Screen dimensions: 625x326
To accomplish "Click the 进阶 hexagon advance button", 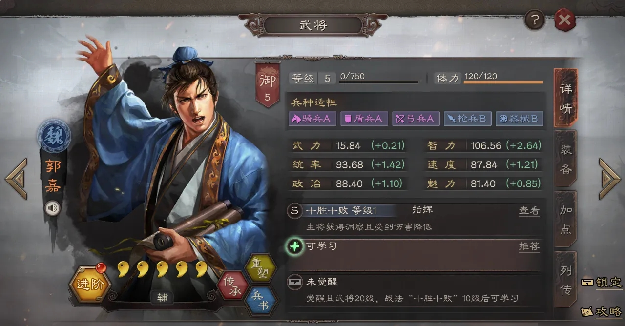I will pos(90,285).
